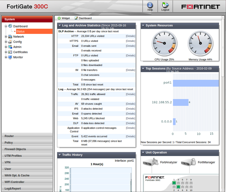Click the Config printer icon

click(10, 42)
